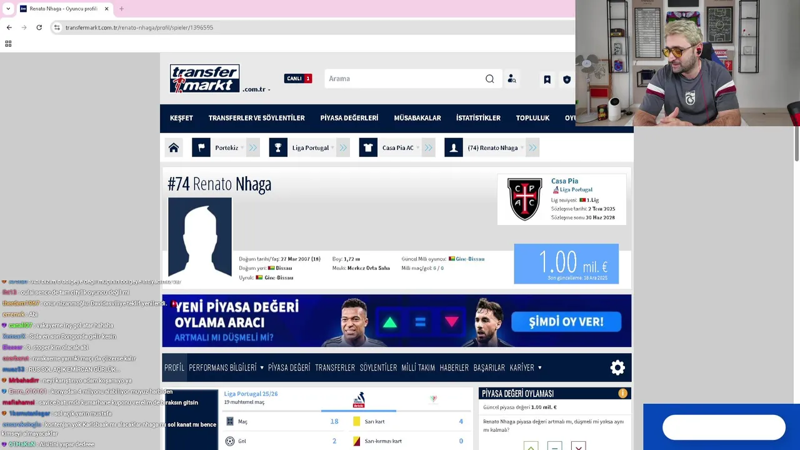
Task: Select the HABERLER tab
Action: [x=454, y=368]
